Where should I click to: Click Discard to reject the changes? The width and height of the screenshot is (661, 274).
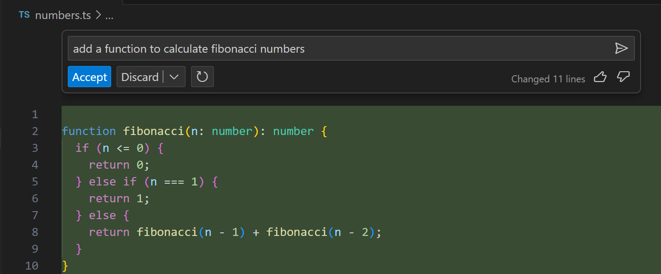[140, 77]
